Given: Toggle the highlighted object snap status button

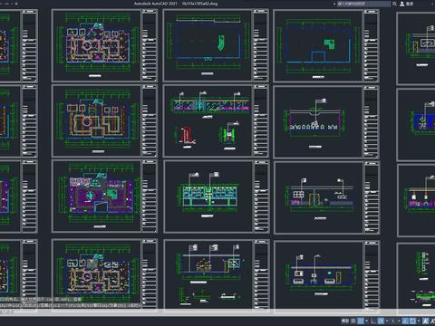Looking at the screenshot, I should pos(413,321).
